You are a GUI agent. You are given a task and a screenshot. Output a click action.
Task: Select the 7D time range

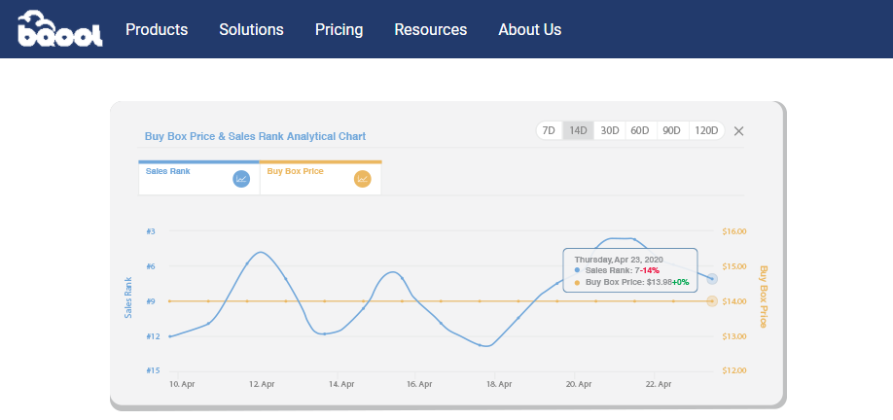(549, 130)
